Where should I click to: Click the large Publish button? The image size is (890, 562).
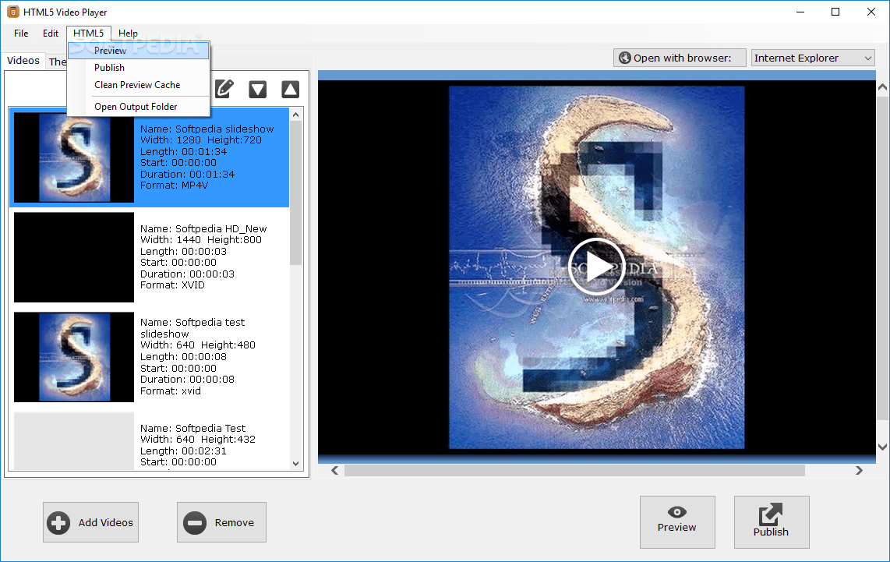(x=772, y=522)
